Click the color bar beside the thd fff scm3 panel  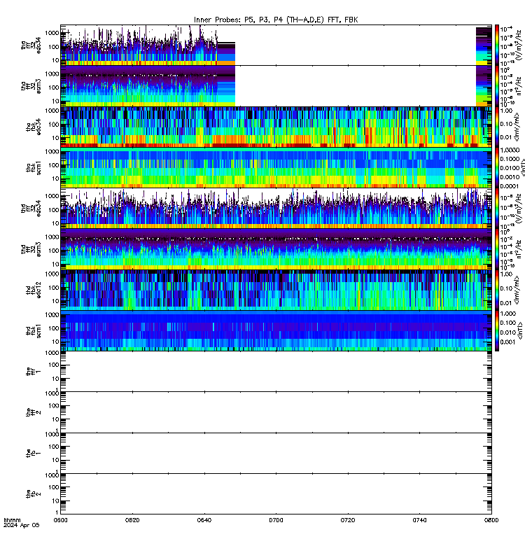pyautogui.click(x=497, y=249)
